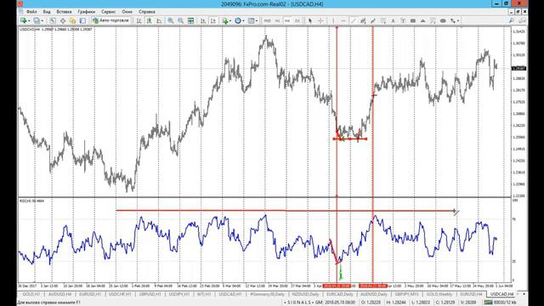Viewport: 544px width, 306px height.
Task: Click the Profiles toolbar icon
Action: (37, 20)
